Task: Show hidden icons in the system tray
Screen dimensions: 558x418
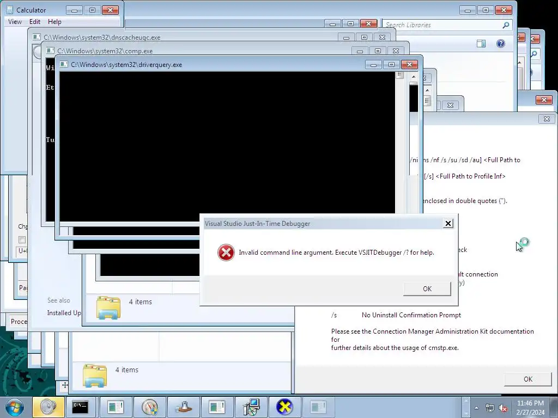Action: point(476,408)
